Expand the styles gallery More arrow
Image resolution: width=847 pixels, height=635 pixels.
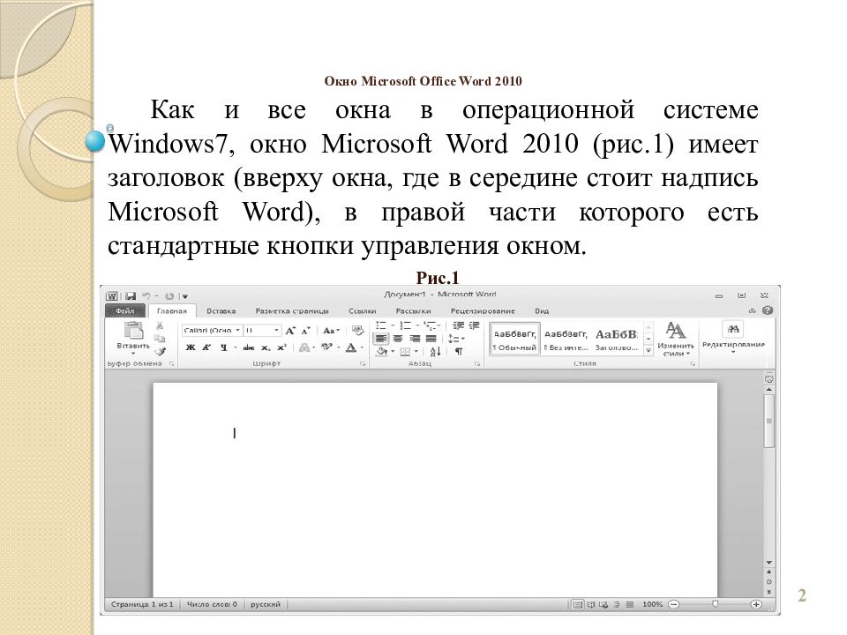pos(648,351)
